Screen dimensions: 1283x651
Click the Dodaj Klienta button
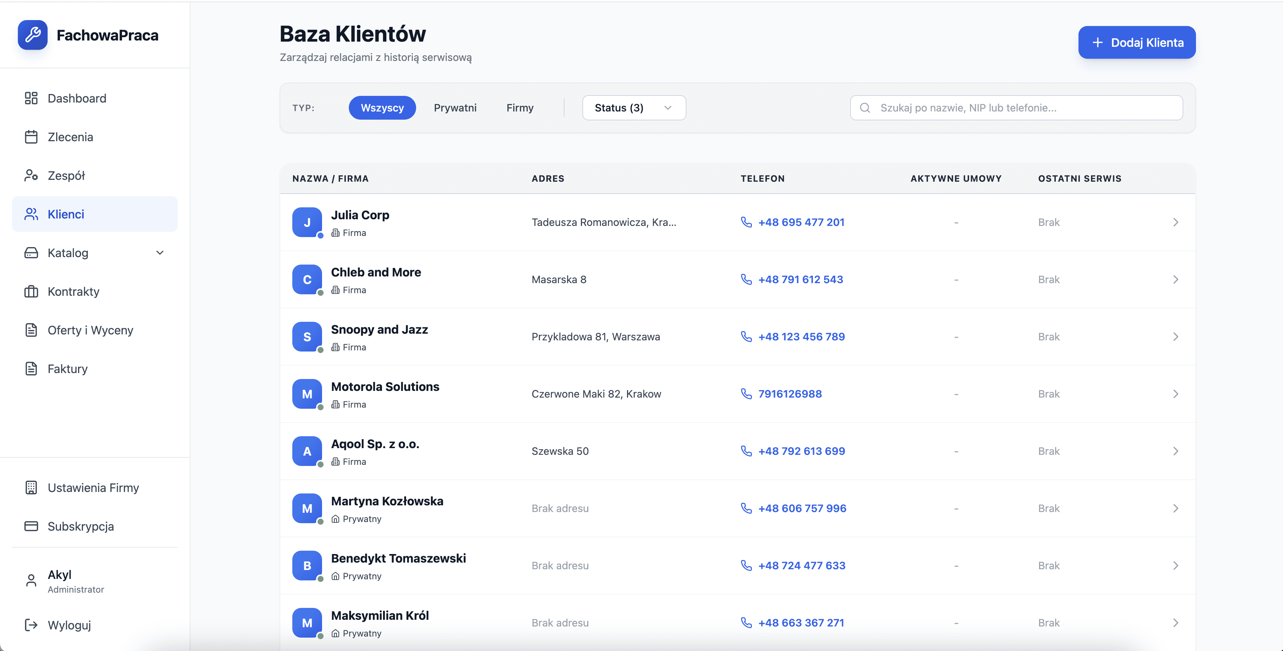[x=1136, y=42]
